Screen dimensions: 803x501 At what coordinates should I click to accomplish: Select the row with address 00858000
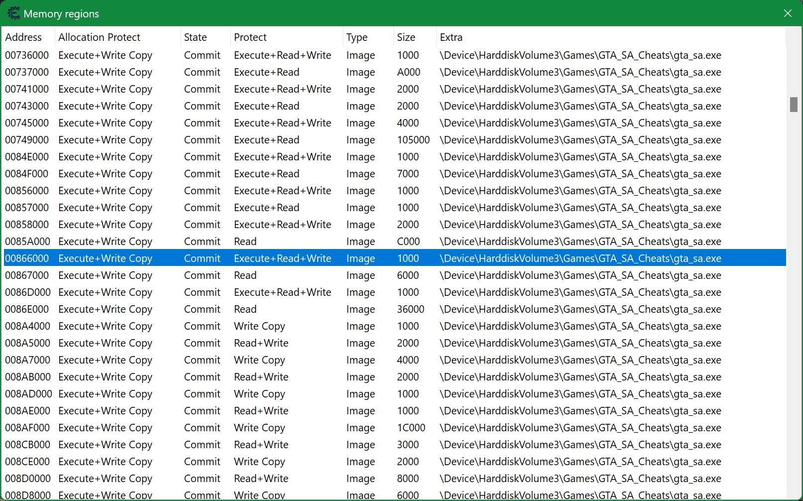395,225
